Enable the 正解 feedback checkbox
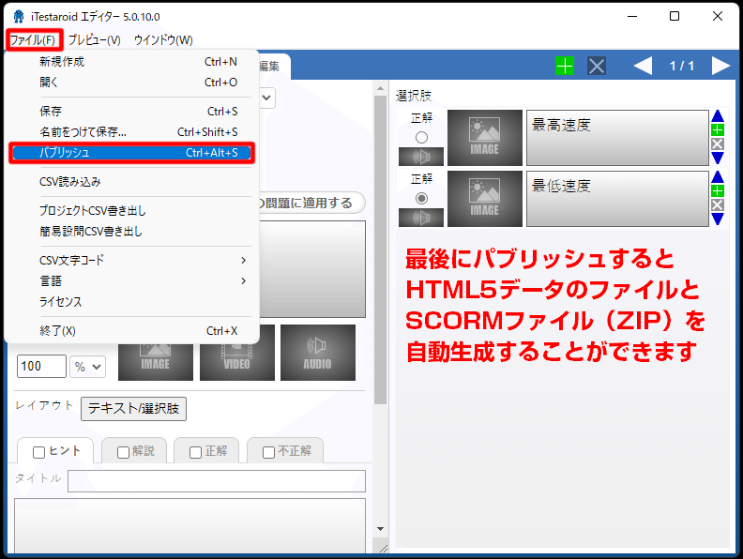Screen dimensions: 743x559 [x=196, y=452]
